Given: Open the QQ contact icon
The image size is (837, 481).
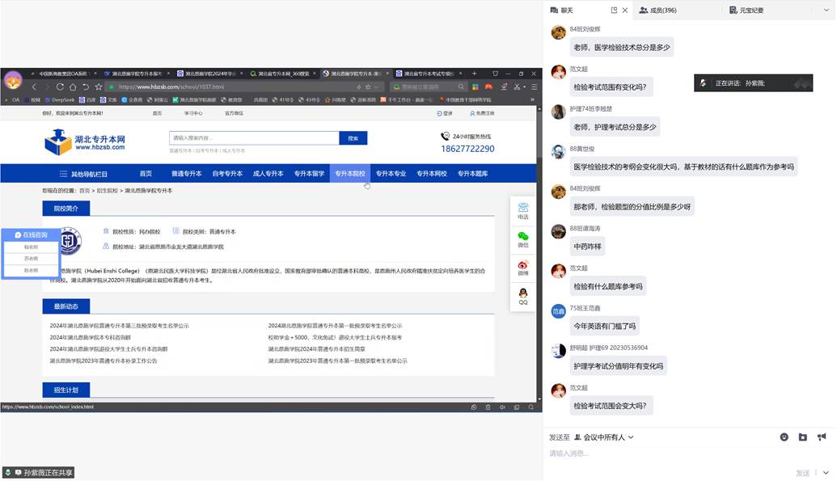Looking at the screenshot, I should [522, 296].
